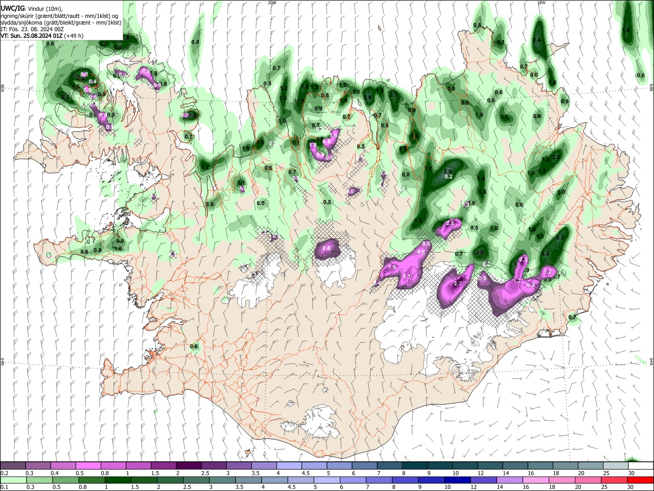Click the dark purple snow patch marked 0.6
Viewport: 654px width, 491px height.
(328, 249)
